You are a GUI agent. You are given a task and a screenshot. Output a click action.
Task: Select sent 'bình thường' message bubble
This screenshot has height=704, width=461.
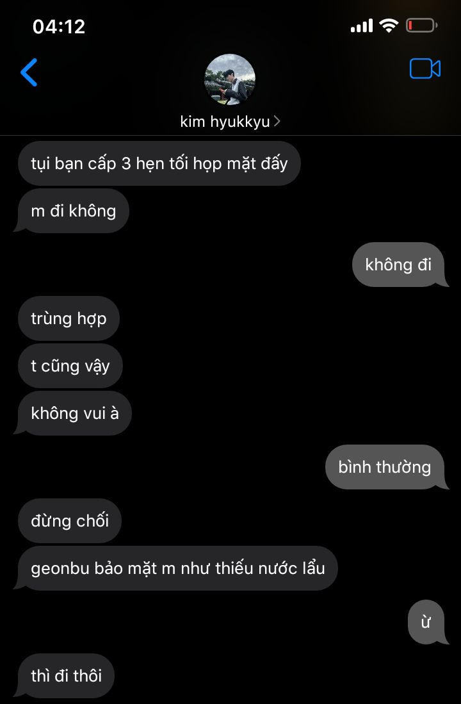click(x=387, y=467)
